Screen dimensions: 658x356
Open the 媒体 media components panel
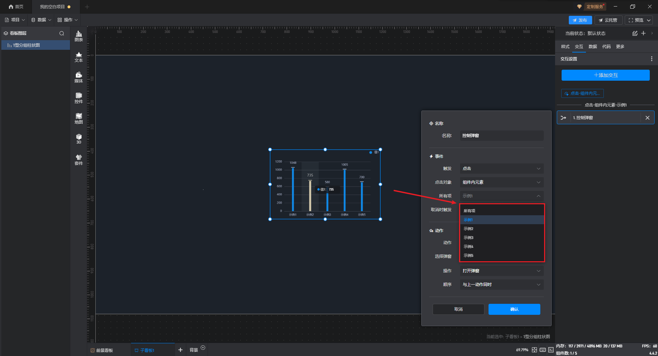coord(79,77)
